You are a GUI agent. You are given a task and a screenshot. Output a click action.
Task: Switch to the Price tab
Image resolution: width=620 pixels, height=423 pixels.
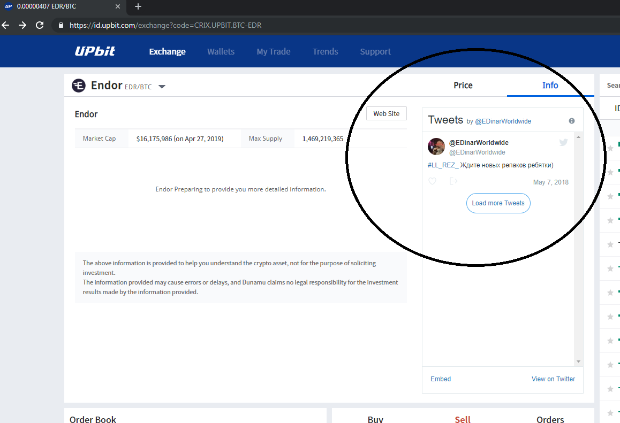(x=463, y=86)
